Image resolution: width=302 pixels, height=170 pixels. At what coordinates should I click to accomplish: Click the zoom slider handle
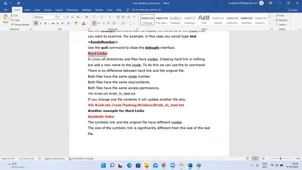point(281,159)
